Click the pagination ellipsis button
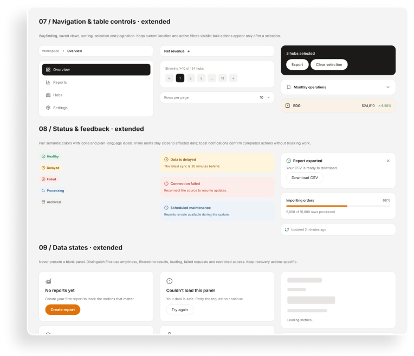 click(212, 78)
